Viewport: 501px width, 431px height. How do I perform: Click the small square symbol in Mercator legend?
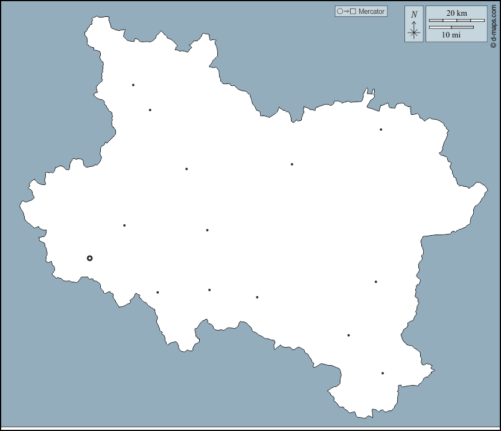353,11
